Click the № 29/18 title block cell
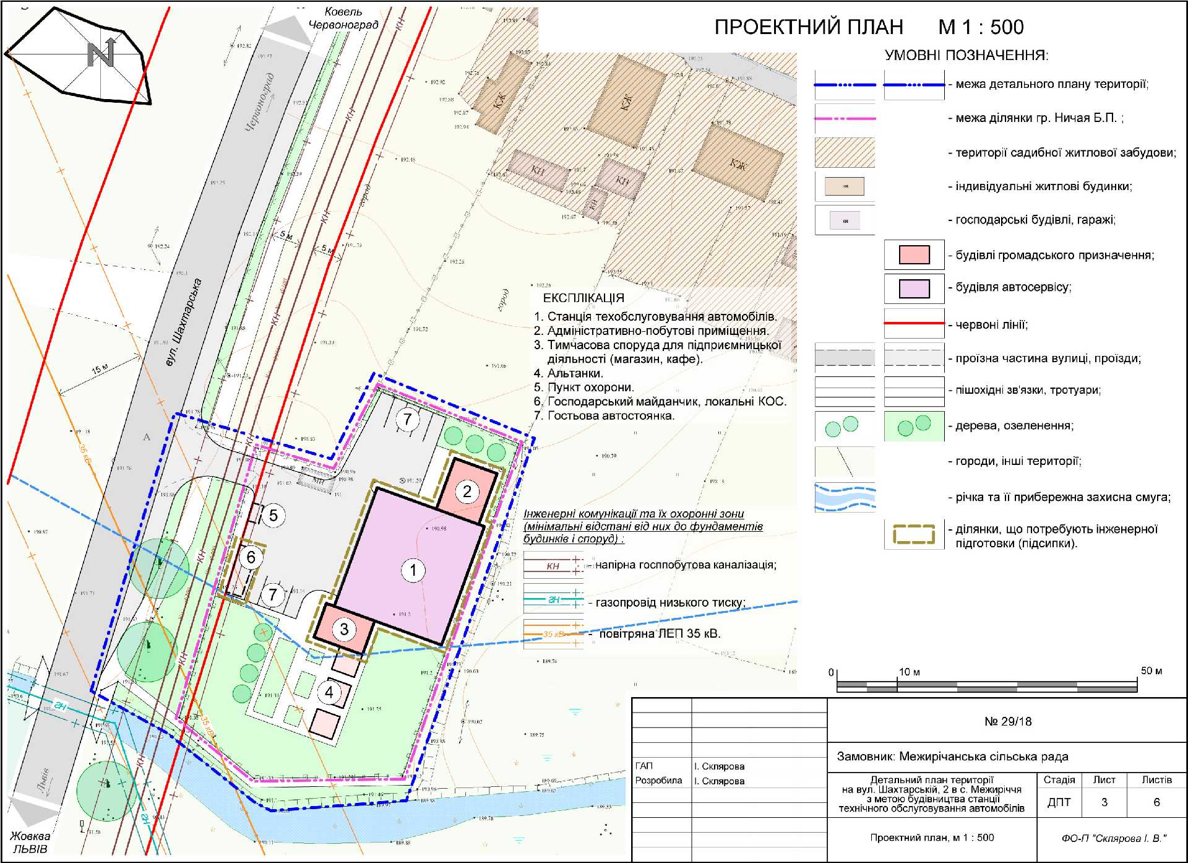This screenshot has width=1188, height=863. [x=1007, y=721]
